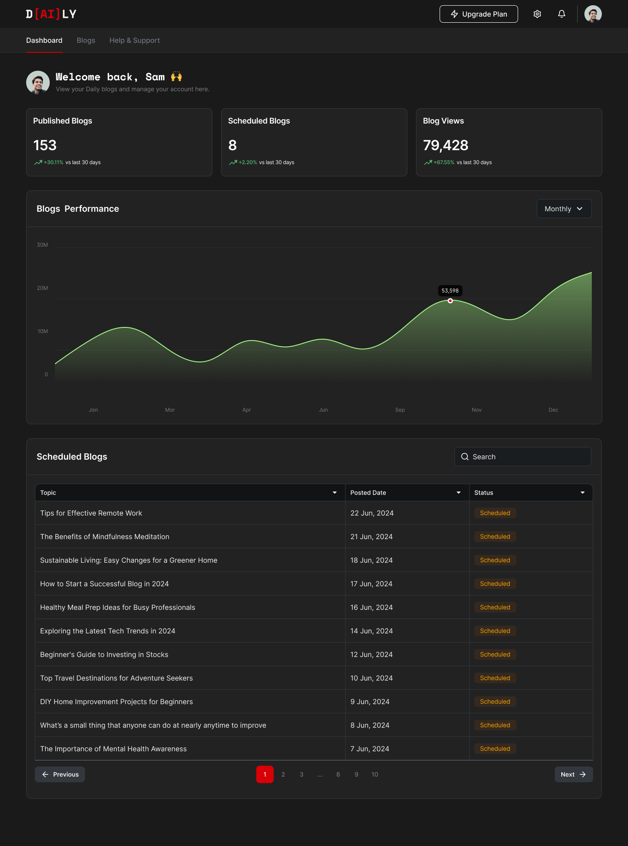Click the Previous page button
Viewport: 628px width, 846px height.
[x=60, y=774]
